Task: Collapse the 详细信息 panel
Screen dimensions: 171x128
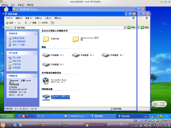Action: [x=35, y=76]
